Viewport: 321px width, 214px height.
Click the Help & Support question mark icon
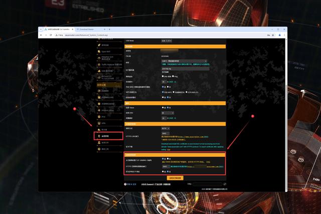125,184
